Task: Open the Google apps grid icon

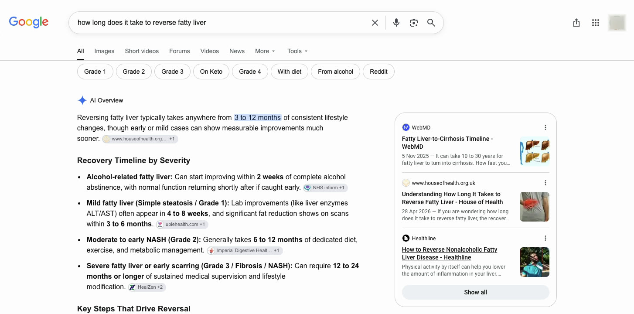Action: (596, 23)
